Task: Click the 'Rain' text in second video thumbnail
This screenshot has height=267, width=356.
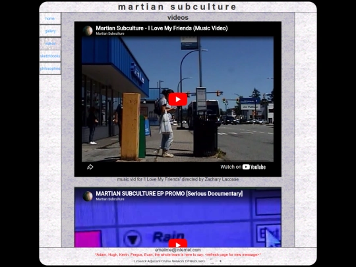Action: 169,237
